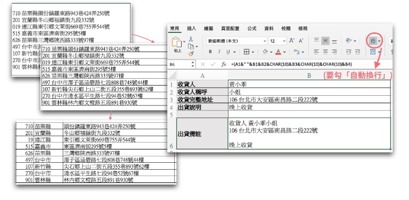The width and height of the screenshot is (409, 200).
Task: Click the Merge and Center icon
Action: click(x=373, y=52)
